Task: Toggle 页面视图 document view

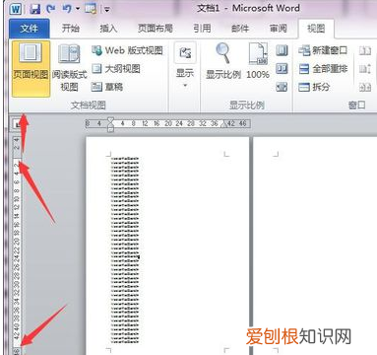Action: (x=31, y=69)
